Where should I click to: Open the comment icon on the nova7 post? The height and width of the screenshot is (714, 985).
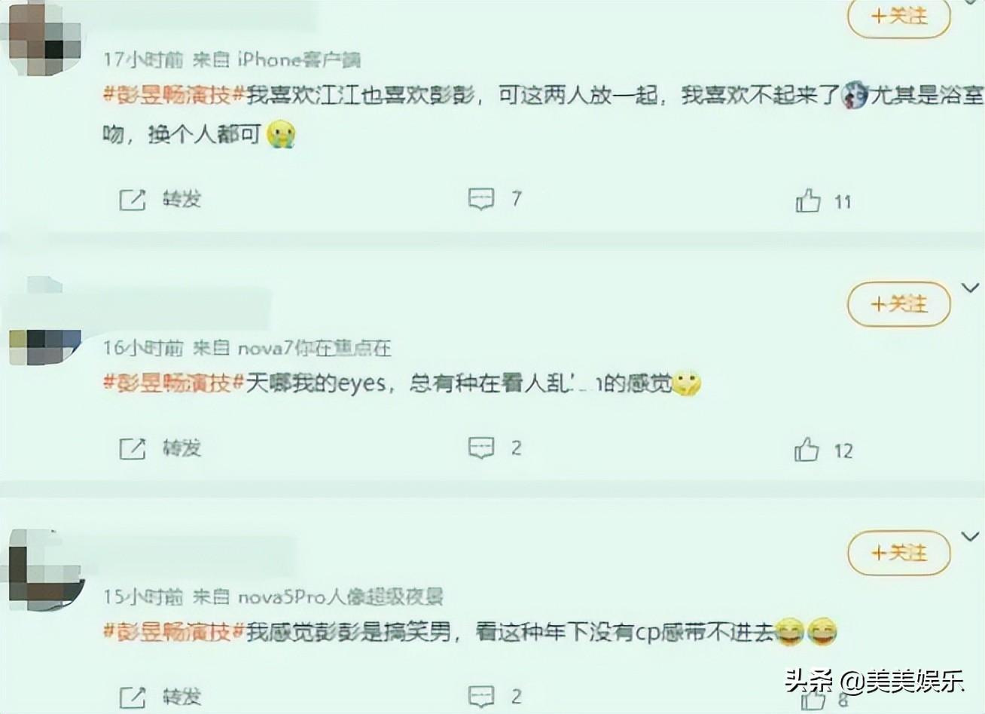click(481, 448)
